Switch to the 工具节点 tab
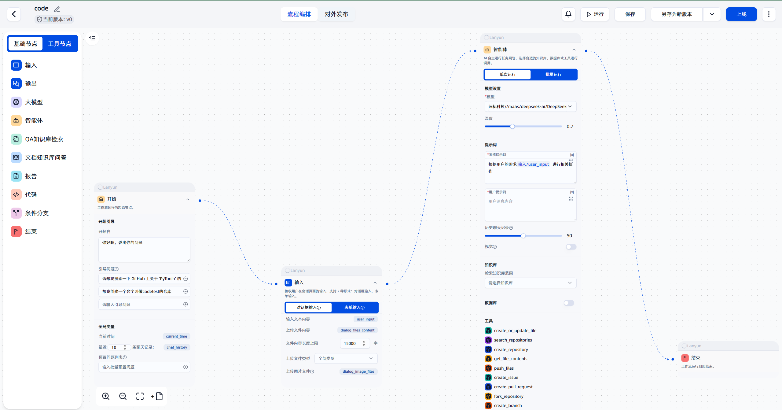The image size is (782, 410). point(60,44)
